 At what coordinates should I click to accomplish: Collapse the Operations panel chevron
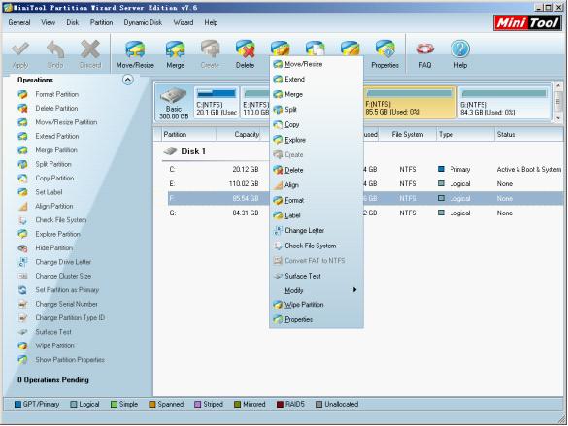coord(128,80)
